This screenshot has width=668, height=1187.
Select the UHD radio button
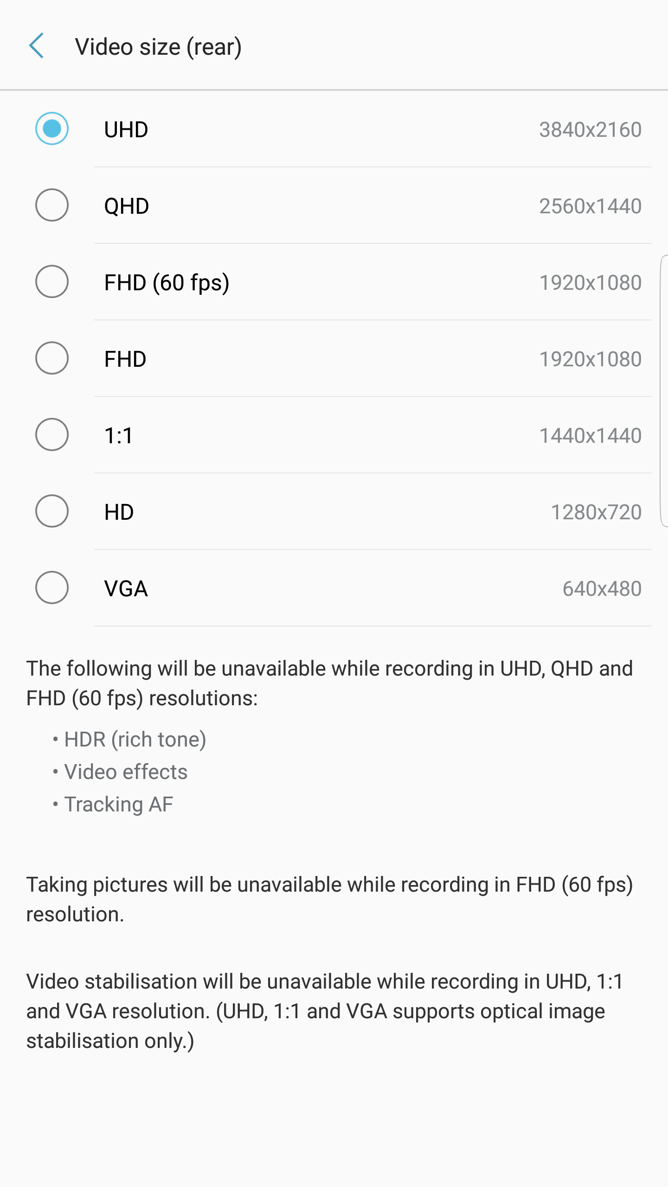52,128
